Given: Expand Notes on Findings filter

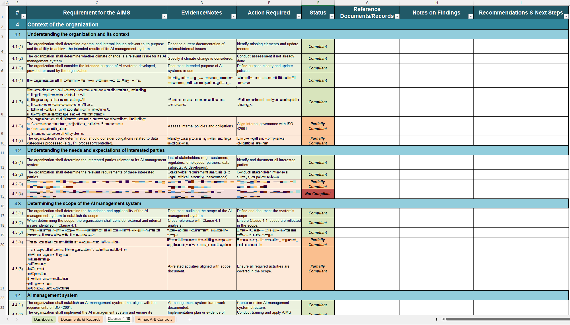Looking at the screenshot, I should [x=470, y=16].
